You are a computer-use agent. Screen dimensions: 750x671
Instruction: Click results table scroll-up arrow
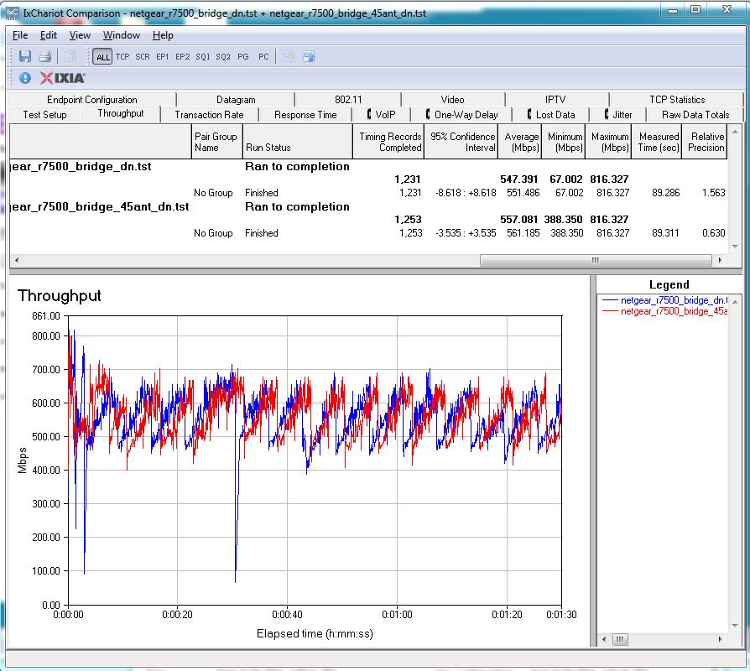pos(735,130)
